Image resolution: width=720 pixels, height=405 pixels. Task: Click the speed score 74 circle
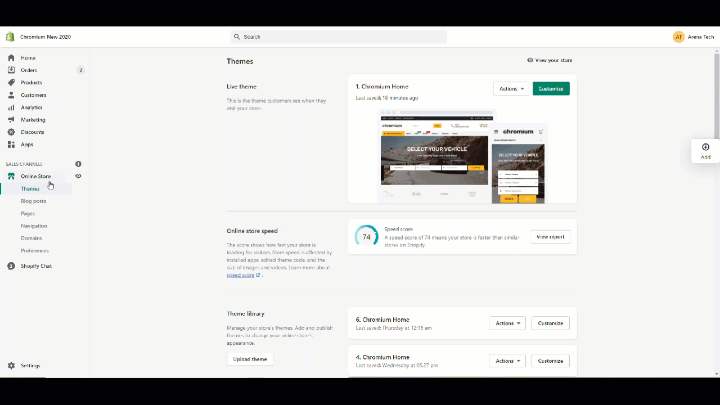click(x=366, y=237)
